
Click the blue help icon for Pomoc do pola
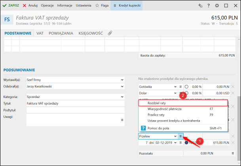point(143,128)
